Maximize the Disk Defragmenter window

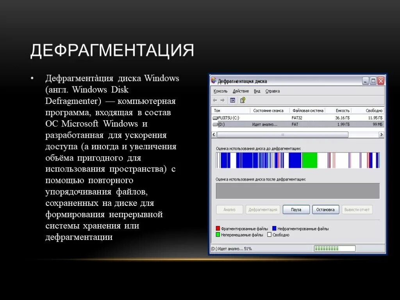[373, 81]
